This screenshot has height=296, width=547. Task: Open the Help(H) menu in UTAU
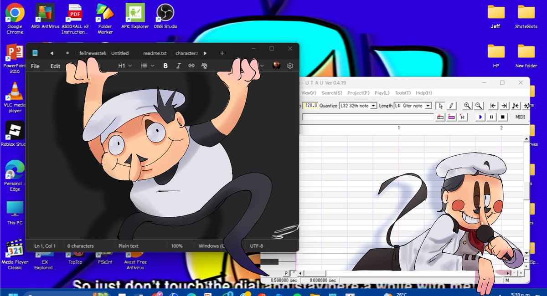423,93
